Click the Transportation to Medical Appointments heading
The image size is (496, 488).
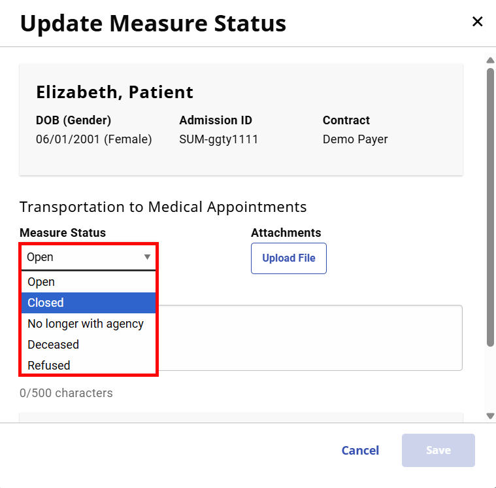[163, 207]
